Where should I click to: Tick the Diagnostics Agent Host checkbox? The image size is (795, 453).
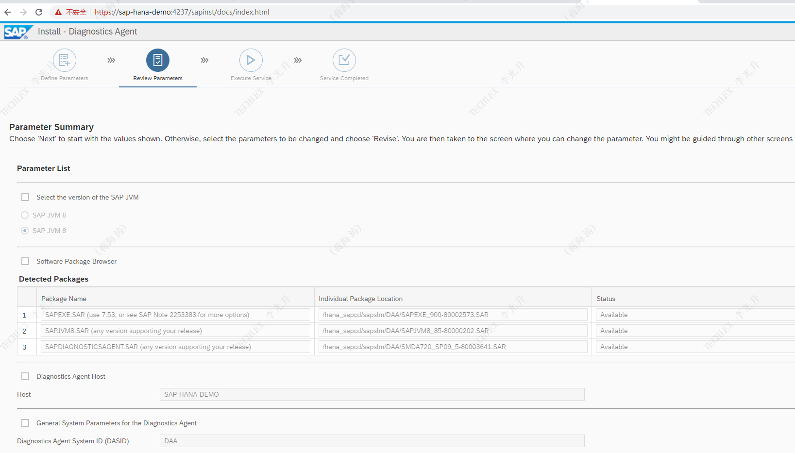pyautogui.click(x=25, y=376)
